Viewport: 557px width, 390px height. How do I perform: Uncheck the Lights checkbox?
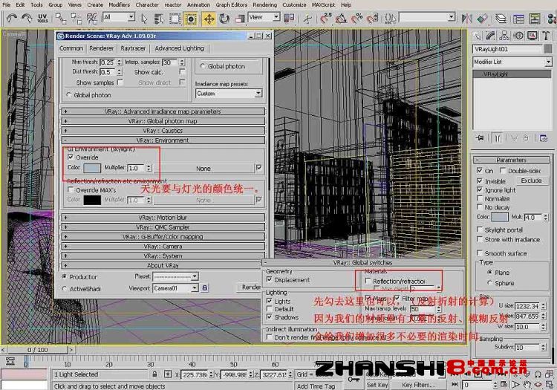pos(270,301)
